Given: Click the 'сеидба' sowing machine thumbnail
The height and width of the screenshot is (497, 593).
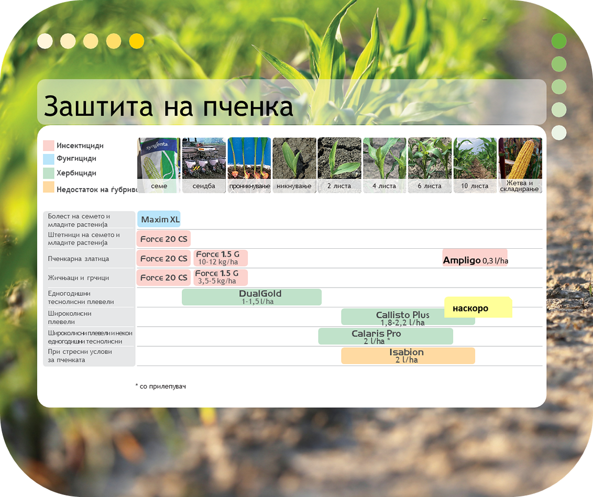Looking at the screenshot, I should 204,165.
